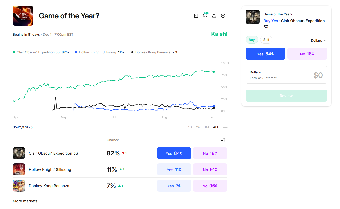Switch to Sell in order panel
The height and width of the screenshot is (209, 340).
click(266, 40)
